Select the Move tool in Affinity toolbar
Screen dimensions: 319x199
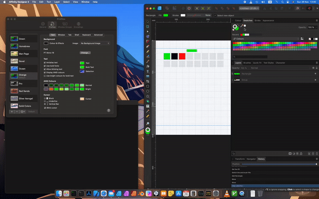pos(148,22)
